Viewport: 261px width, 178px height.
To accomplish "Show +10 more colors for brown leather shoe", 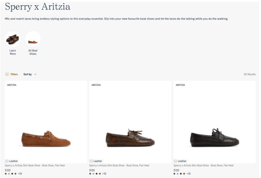I will tap(104, 174).
